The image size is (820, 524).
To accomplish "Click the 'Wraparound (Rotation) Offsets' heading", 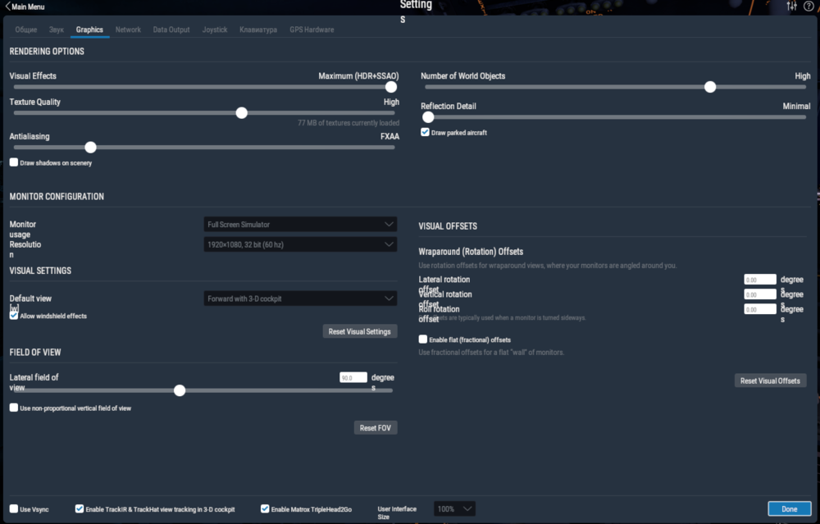I will (471, 252).
